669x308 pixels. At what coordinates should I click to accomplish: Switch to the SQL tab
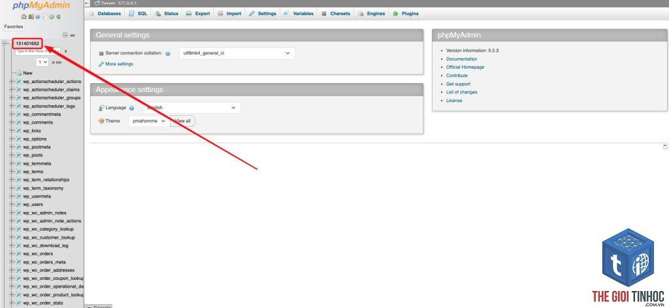coord(139,14)
